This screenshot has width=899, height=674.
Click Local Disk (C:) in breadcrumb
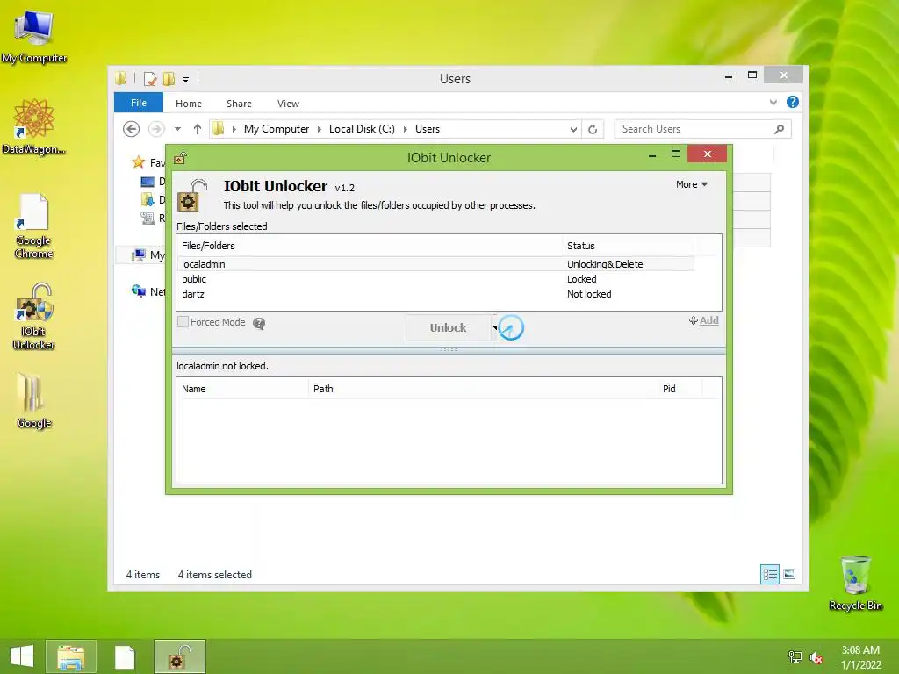tap(362, 129)
